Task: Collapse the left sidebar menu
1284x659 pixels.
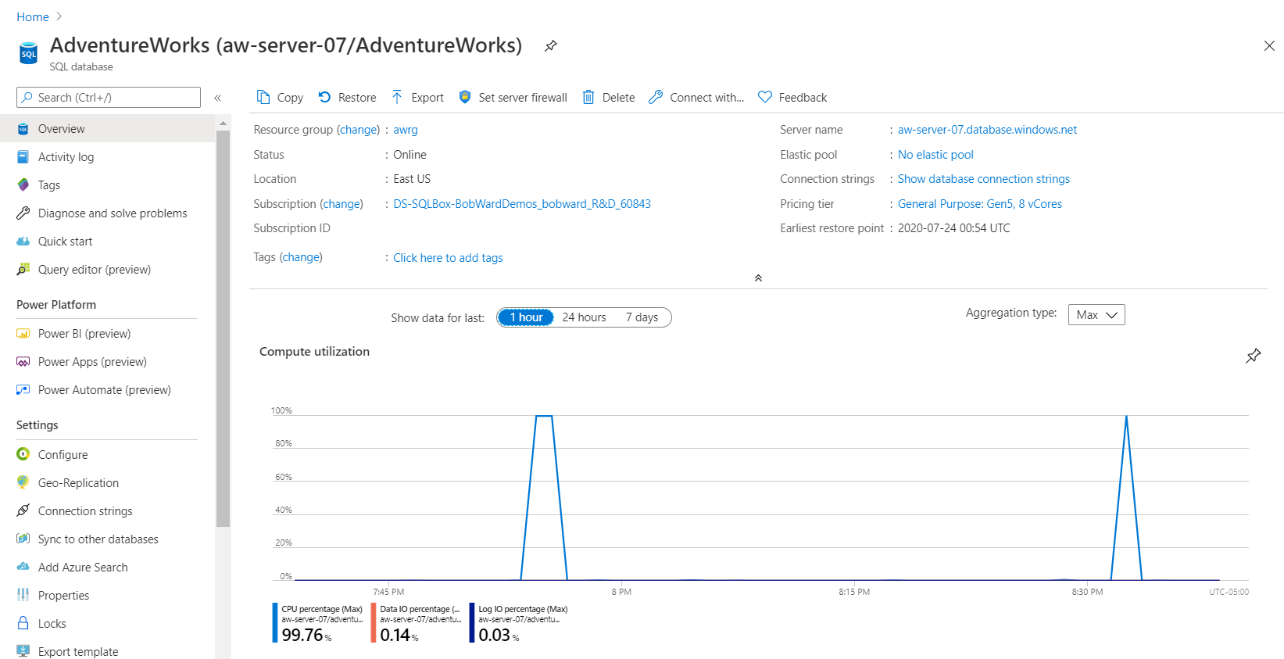Action: [x=218, y=98]
